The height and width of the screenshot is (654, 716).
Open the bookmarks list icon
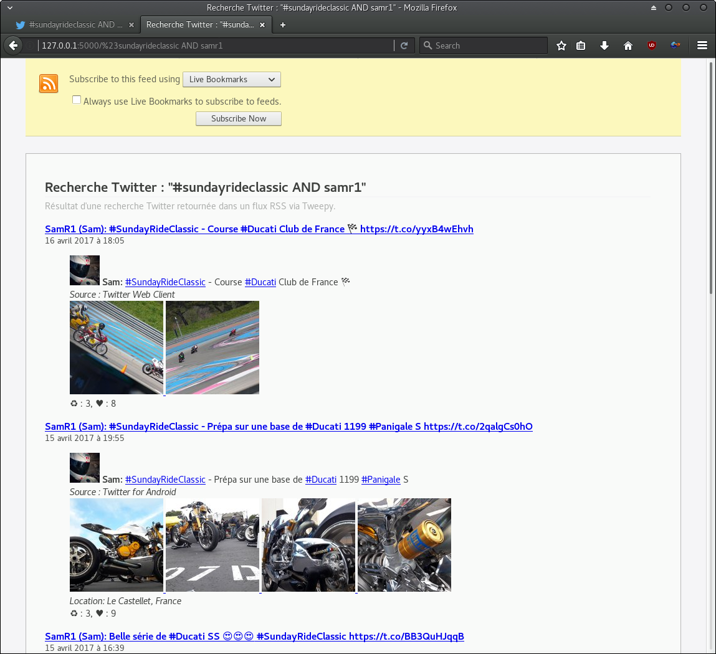[581, 45]
